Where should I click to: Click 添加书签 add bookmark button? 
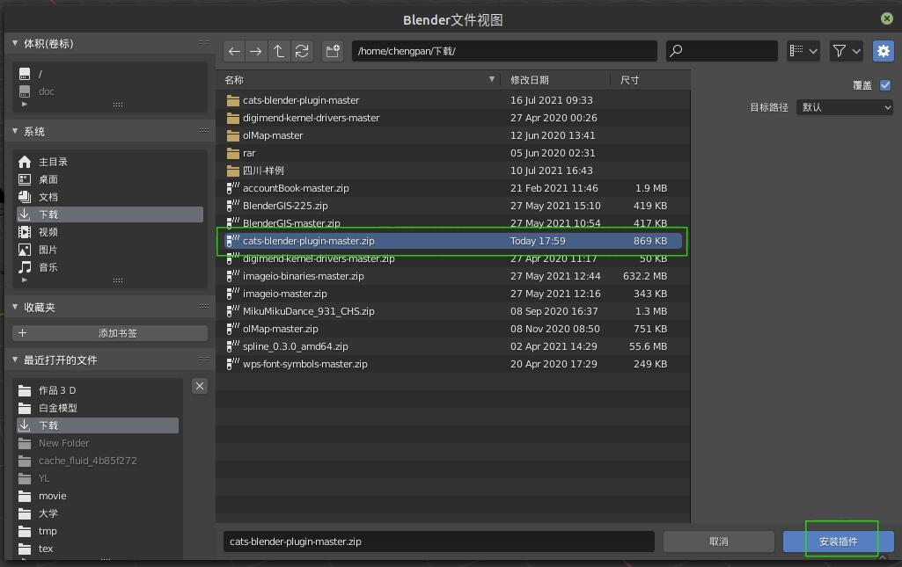[110, 333]
